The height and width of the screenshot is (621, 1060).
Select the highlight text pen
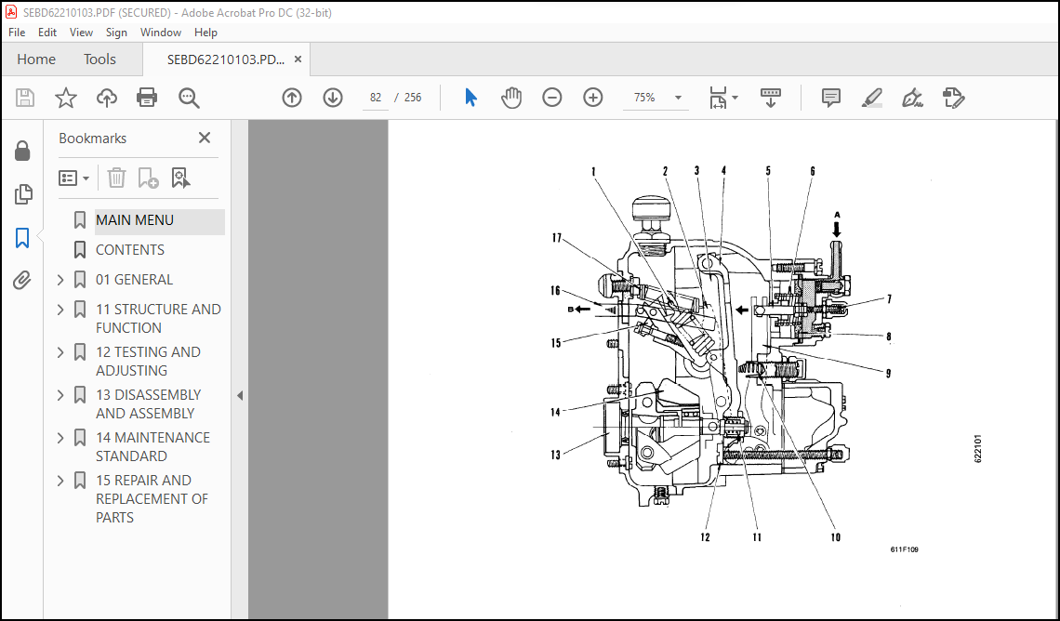(x=872, y=98)
